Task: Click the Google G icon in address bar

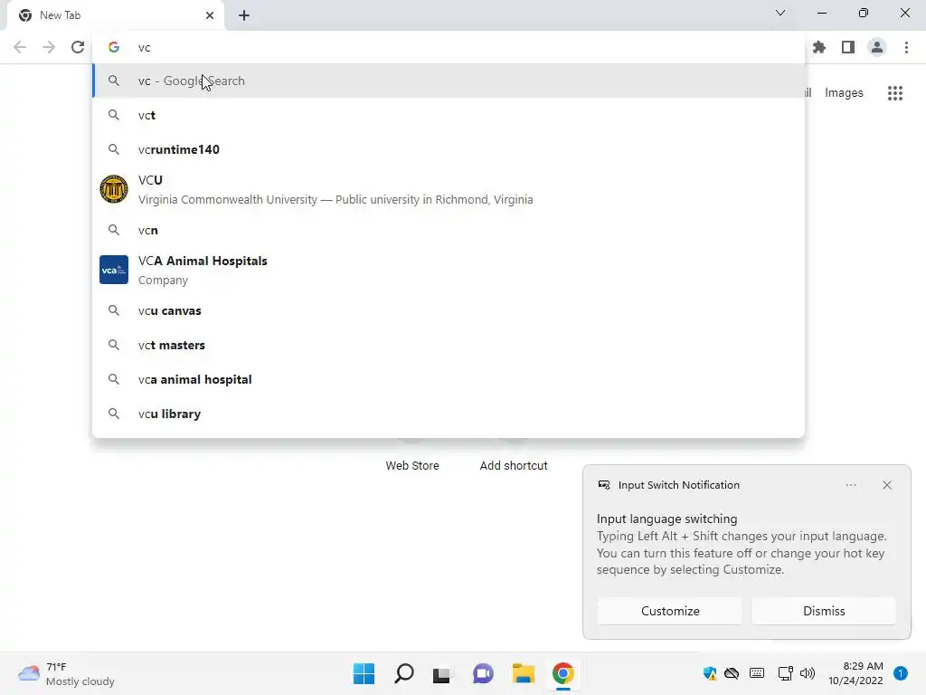Action: tap(114, 47)
